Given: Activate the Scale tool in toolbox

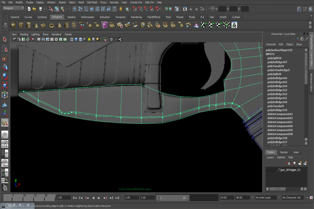Looking at the screenshot, I should [5, 85].
